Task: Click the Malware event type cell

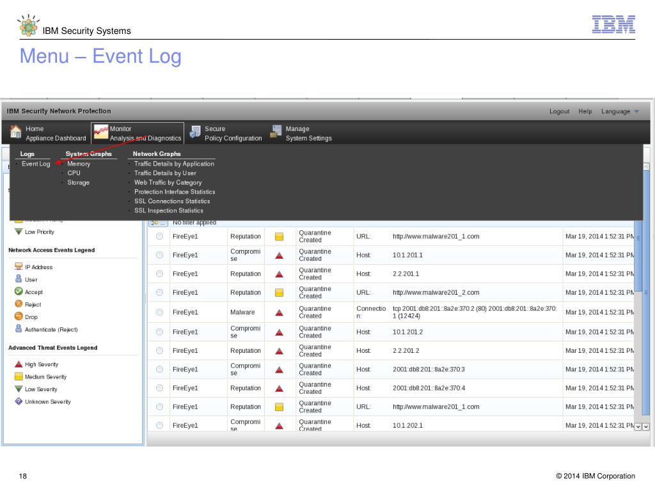Action: pyautogui.click(x=242, y=312)
